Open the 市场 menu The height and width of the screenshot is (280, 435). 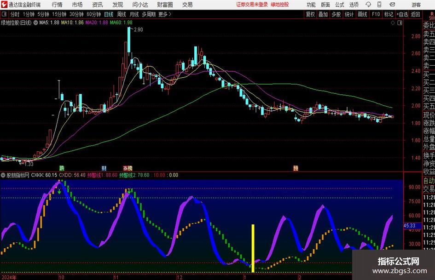(77, 5)
